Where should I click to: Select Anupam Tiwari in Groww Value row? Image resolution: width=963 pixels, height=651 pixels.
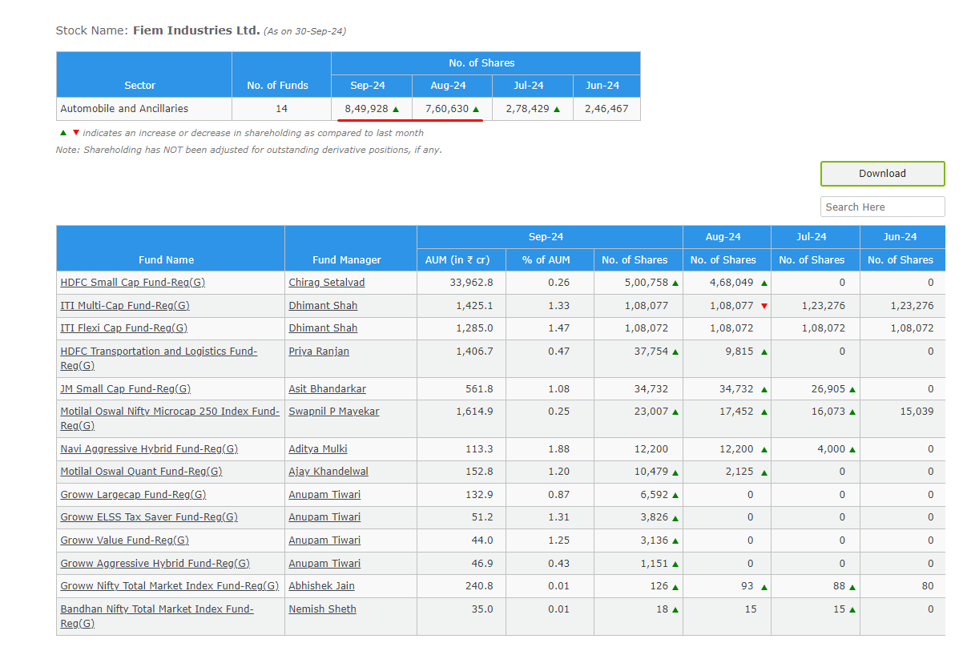point(324,540)
